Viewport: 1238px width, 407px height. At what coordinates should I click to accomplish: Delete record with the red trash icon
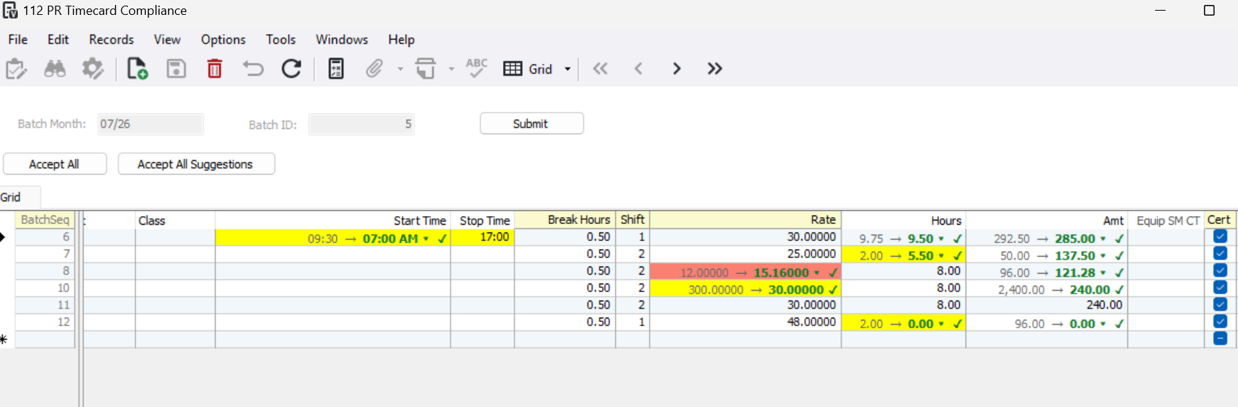pyautogui.click(x=214, y=69)
